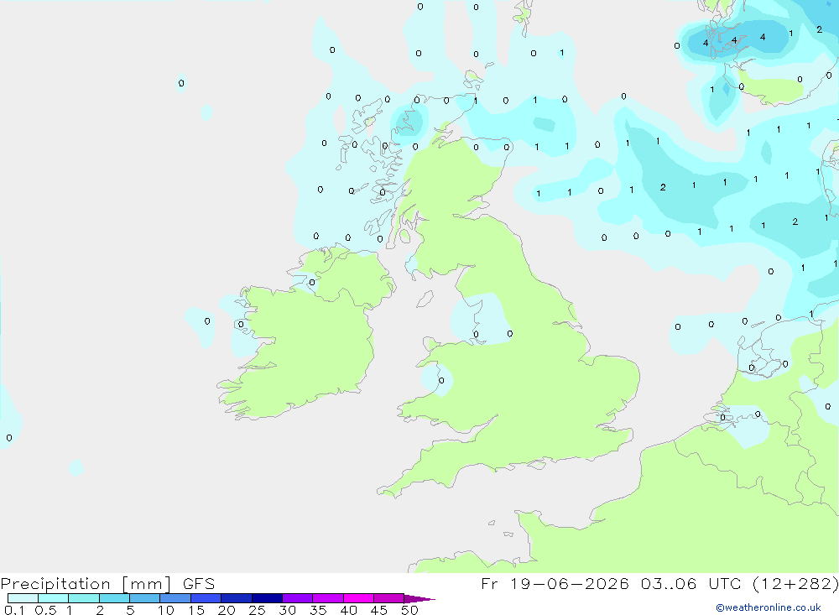Click the "35" legend scale label

coord(318,610)
